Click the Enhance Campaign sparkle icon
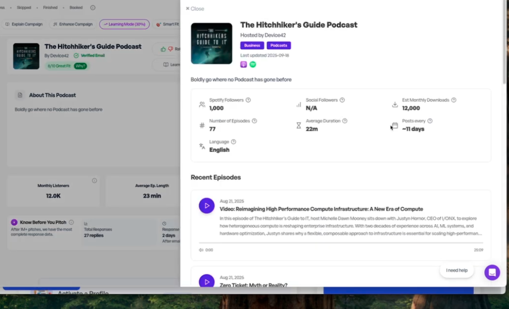Viewport: 509px width, 309px height. pos(55,24)
